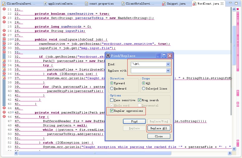Switch to the Snippet.java tab
This screenshot has height=158, width=242.
click(x=176, y=4)
